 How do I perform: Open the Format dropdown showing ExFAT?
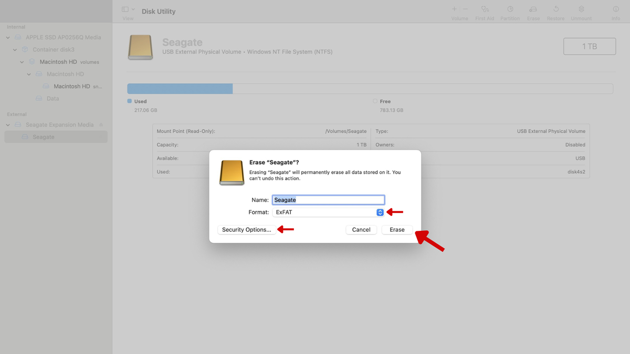380,212
